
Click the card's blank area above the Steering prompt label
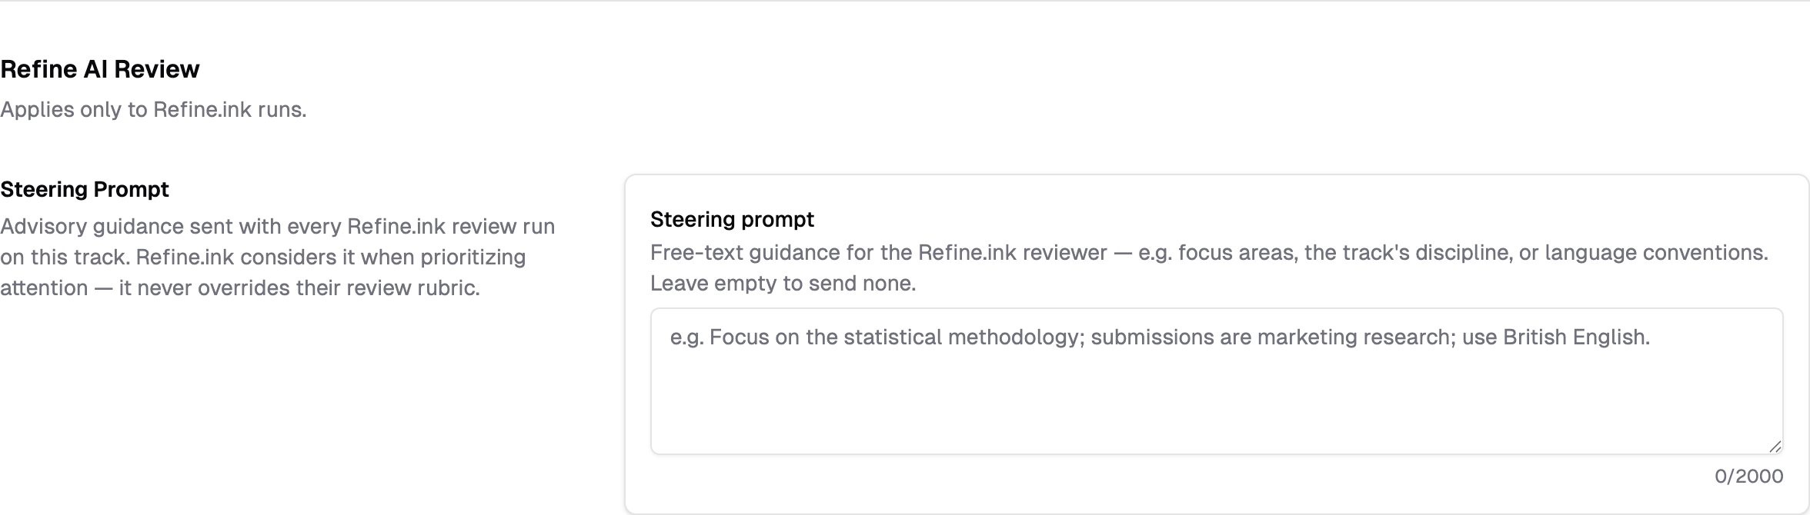(1217, 192)
